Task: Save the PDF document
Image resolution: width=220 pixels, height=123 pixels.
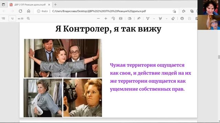Action: [x=189, y=18]
